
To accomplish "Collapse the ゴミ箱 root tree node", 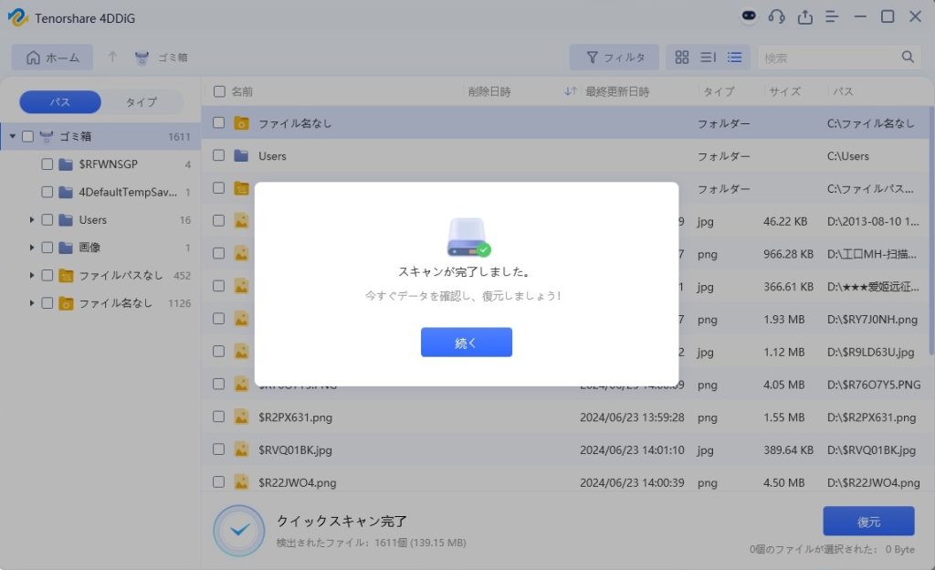I will coord(13,137).
